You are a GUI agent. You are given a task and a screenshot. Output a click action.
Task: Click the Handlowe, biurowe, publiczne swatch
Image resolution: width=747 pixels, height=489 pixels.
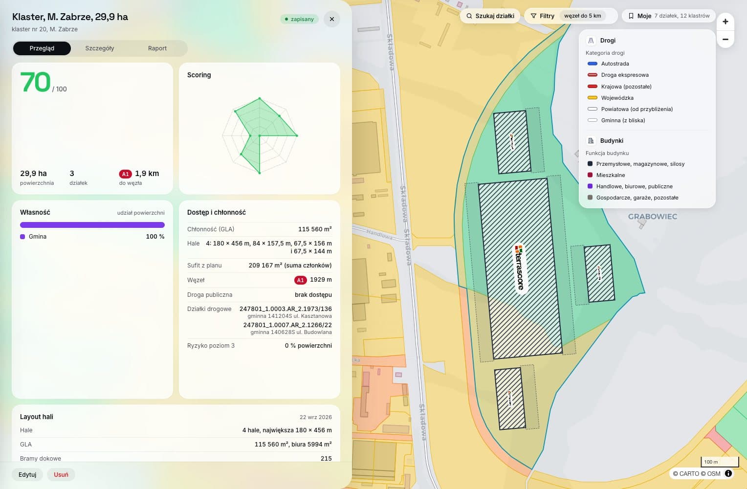[590, 186]
